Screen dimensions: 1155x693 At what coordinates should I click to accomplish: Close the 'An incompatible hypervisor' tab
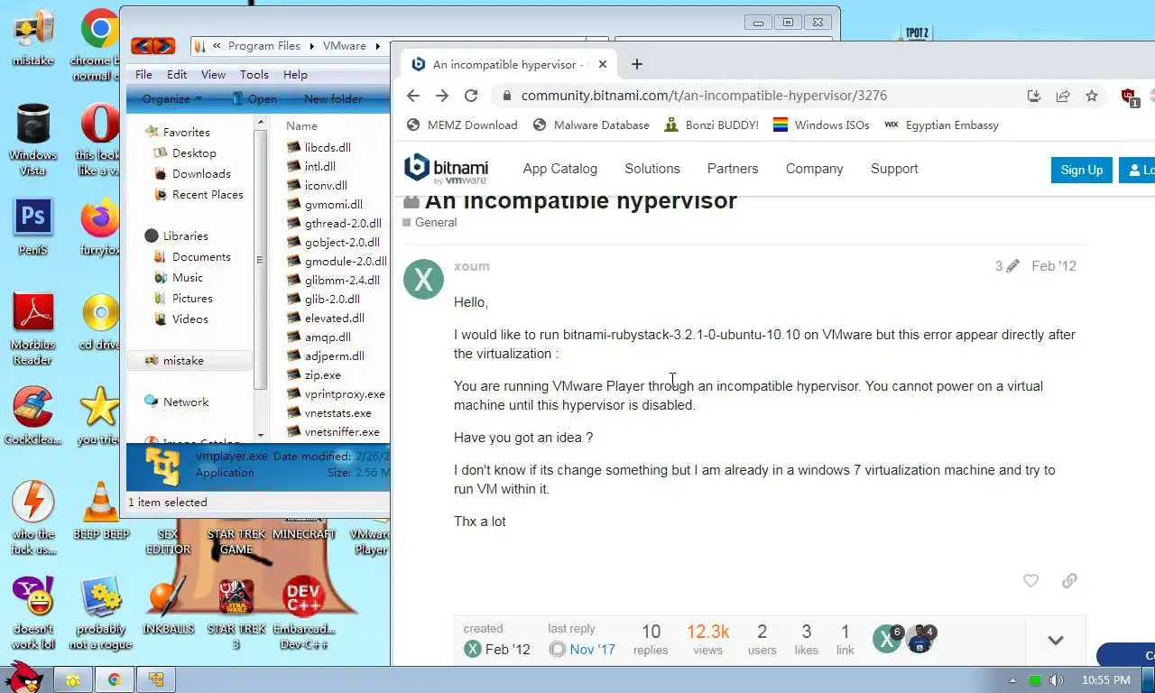pos(604,64)
